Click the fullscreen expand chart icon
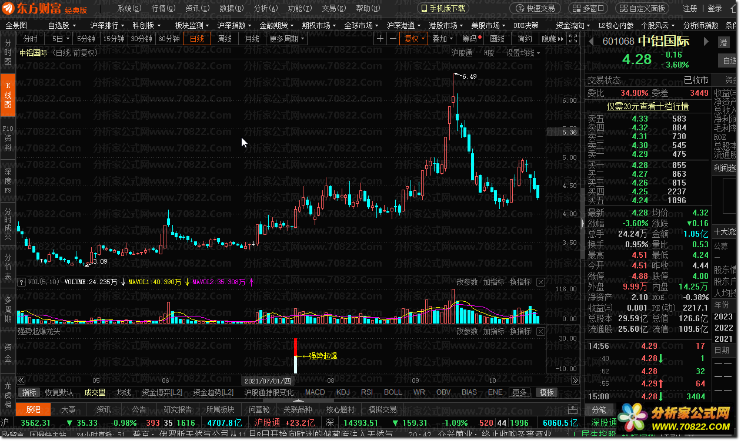The image size is (741, 441). [x=576, y=39]
